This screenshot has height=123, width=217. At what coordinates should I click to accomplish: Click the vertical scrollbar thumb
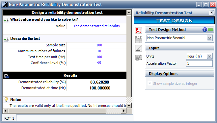(x=129, y=56)
